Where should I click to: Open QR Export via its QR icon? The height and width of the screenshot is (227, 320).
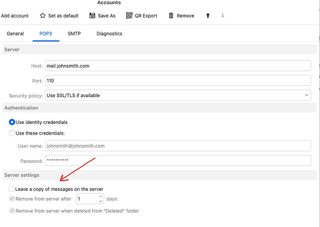[x=129, y=16]
